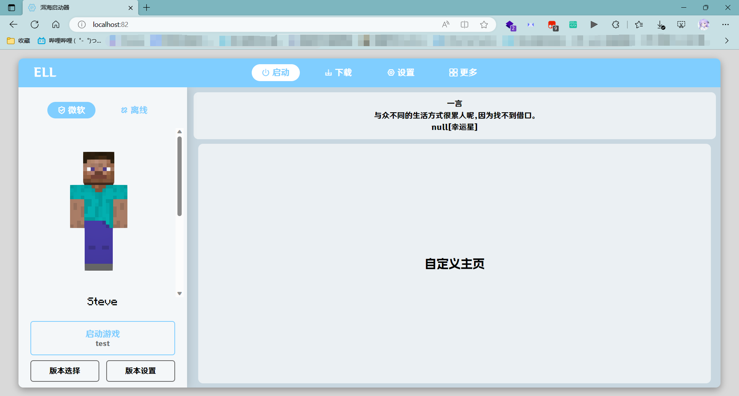
Task: Click the 自定义主页 custom homepage text
Action: 455,264
